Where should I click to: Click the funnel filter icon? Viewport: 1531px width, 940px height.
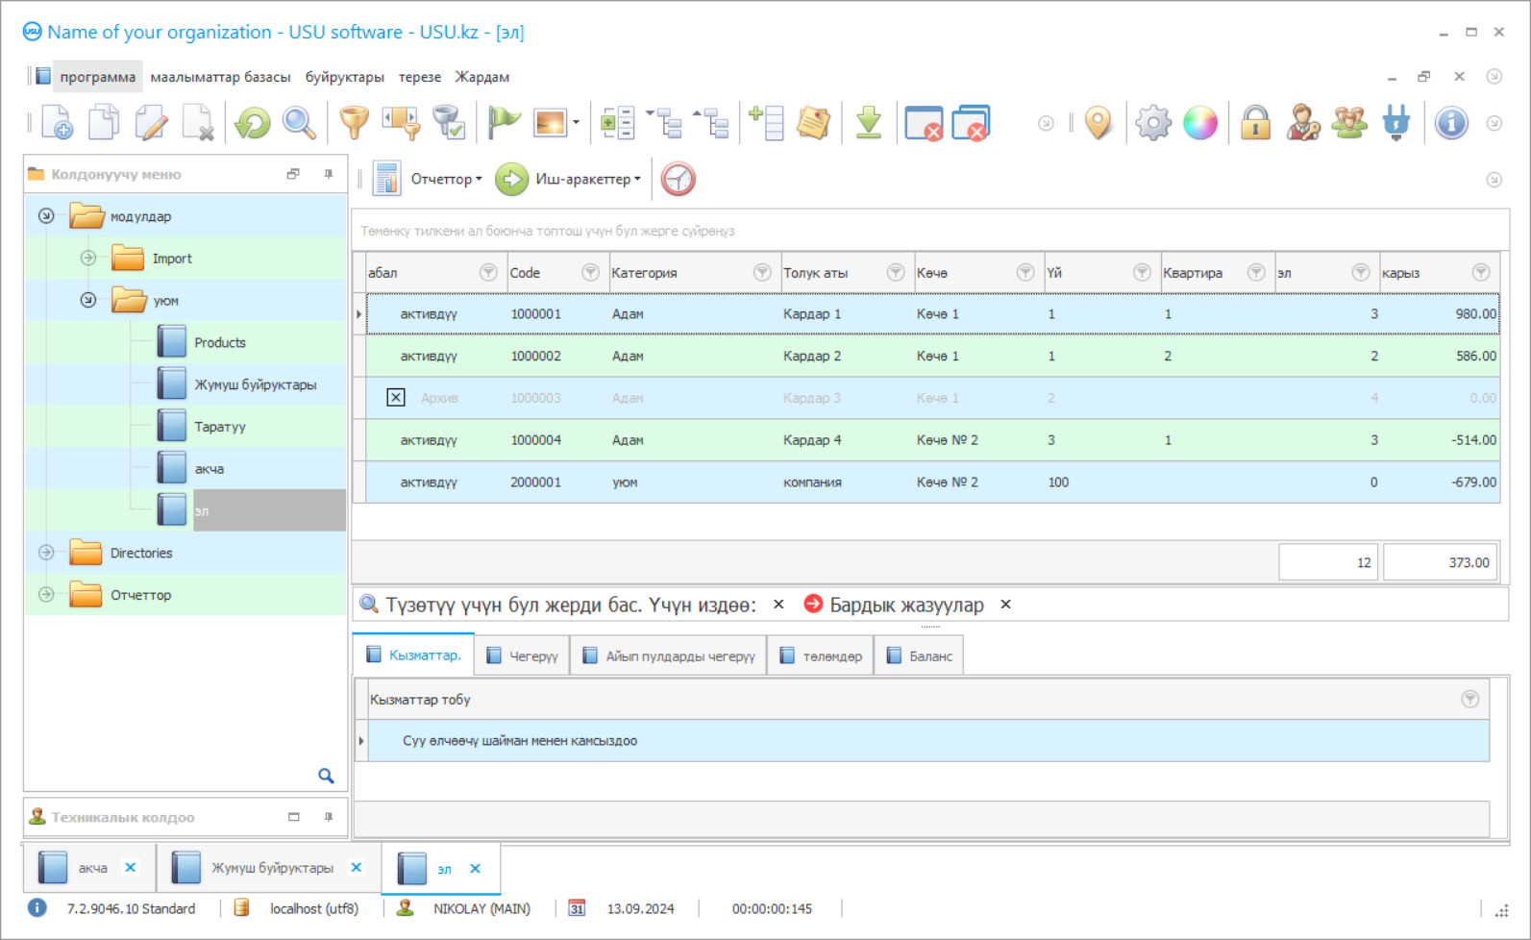coord(355,123)
